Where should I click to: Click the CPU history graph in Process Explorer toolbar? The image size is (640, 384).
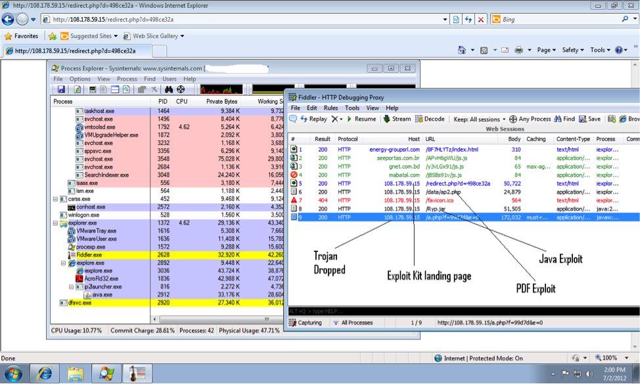pyautogui.click(x=221, y=89)
